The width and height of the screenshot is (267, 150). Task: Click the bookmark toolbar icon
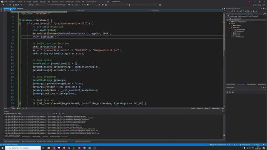click(x=88, y=5)
